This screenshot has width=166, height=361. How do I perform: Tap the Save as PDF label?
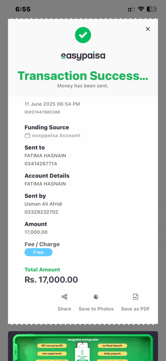135,309
